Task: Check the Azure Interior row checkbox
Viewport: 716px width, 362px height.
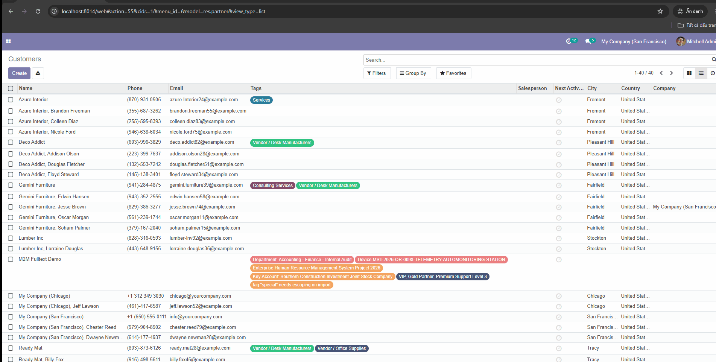Action: tap(11, 100)
